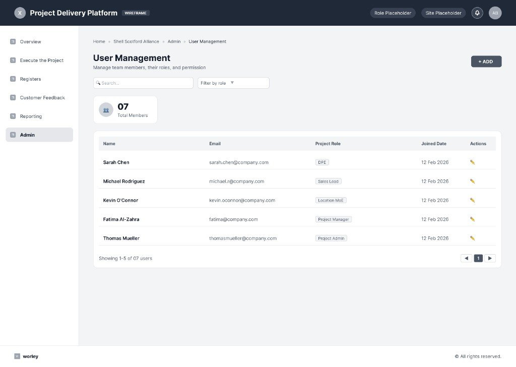This screenshot has height=367, width=516.
Task: Open the AB user avatar
Action: coord(495,13)
